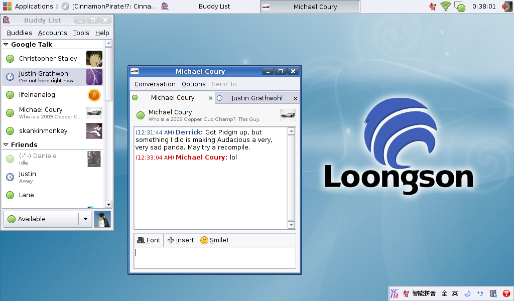514x301 pixels.
Task: Select Michael Coury in the buddy list
Action: pyautogui.click(x=53, y=113)
